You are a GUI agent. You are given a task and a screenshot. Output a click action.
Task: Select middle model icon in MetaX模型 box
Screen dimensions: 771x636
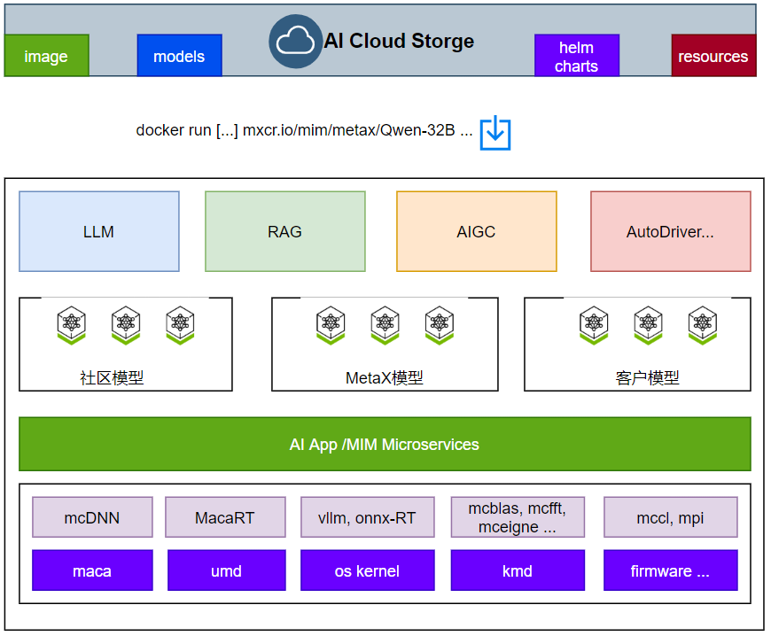coord(385,325)
